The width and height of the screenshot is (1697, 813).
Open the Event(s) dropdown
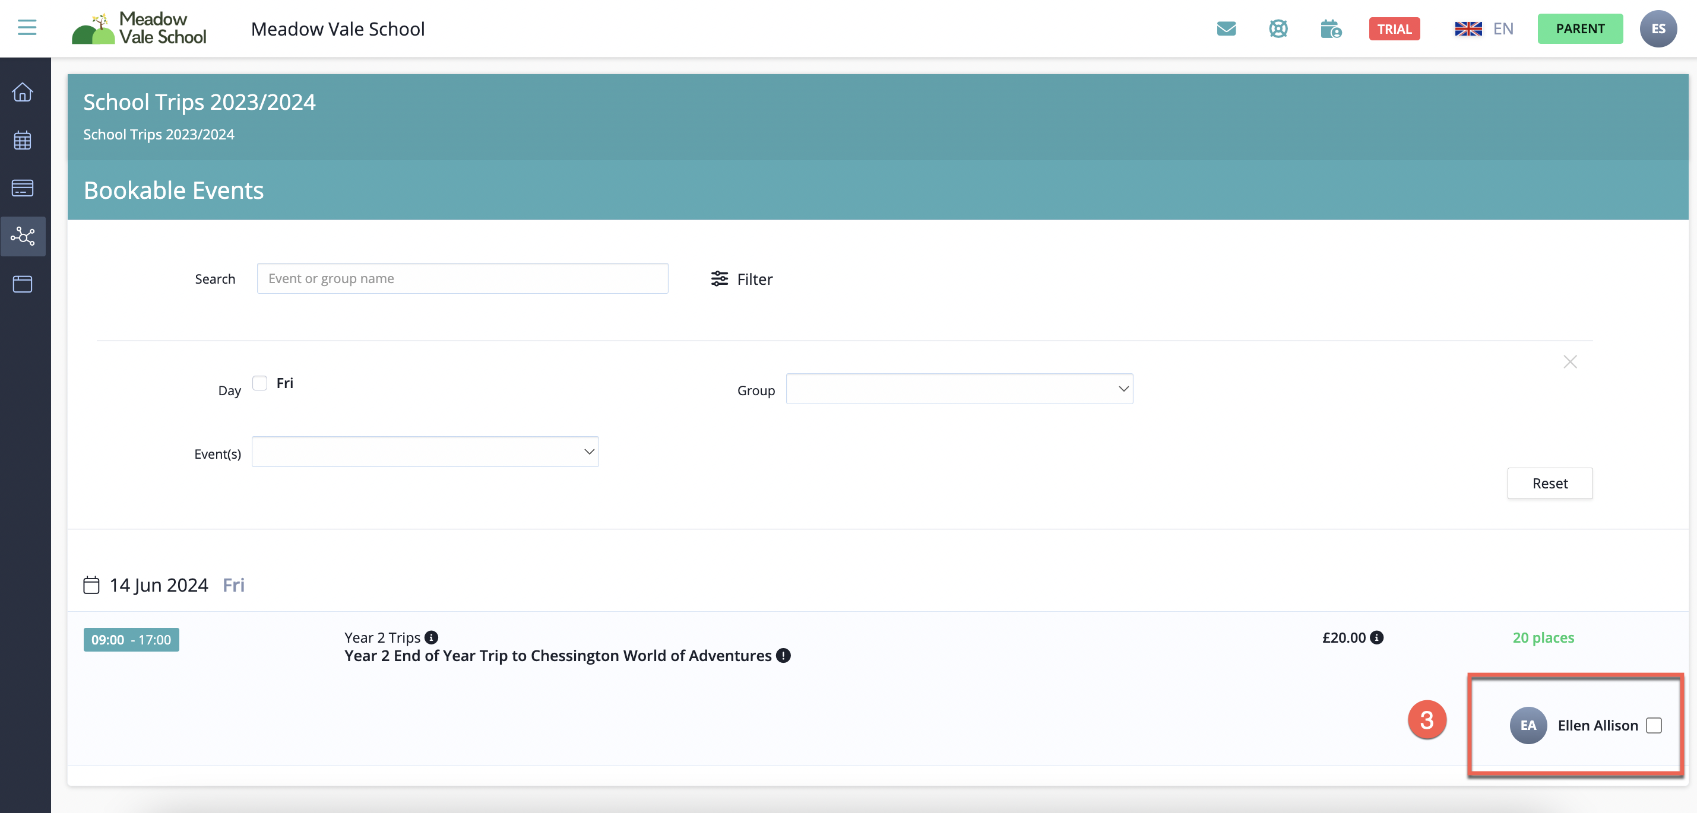pos(425,452)
